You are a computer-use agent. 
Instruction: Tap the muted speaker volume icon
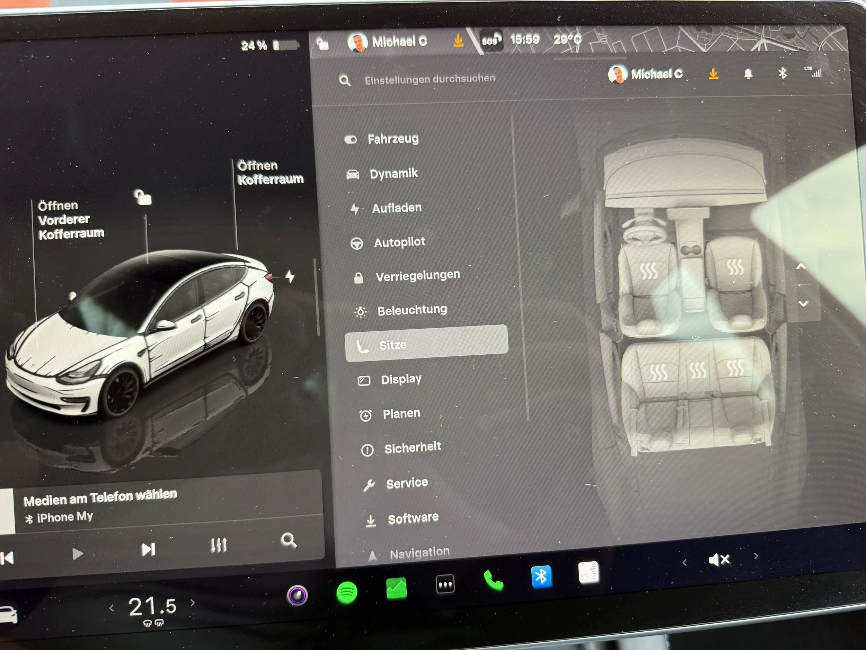pyautogui.click(x=719, y=560)
